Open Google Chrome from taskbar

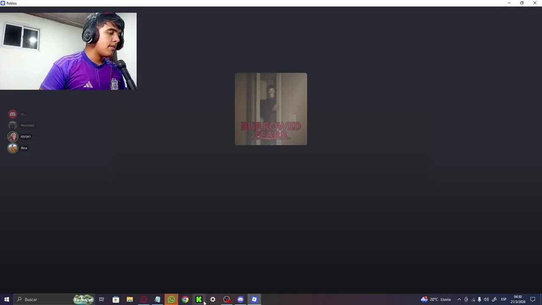(x=185, y=299)
